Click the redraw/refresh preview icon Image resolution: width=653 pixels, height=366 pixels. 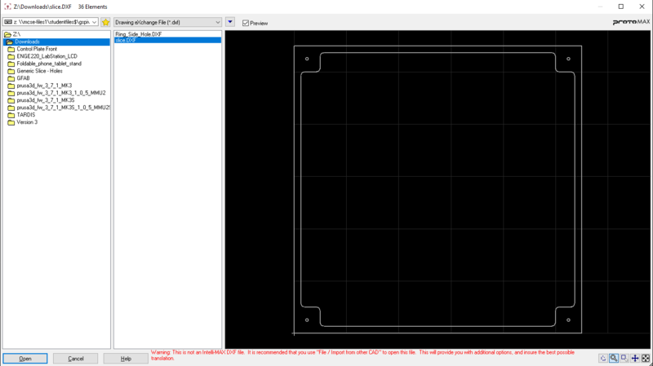tap(603, 358)
